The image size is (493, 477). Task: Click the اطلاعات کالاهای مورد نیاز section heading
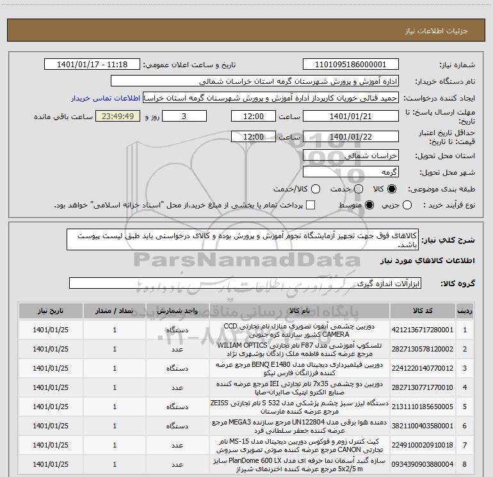[x=427, y=261]
